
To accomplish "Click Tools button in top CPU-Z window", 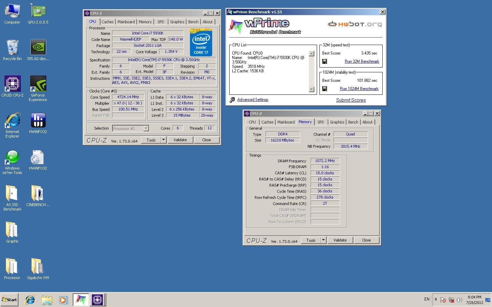I will (x=151, y=140).
